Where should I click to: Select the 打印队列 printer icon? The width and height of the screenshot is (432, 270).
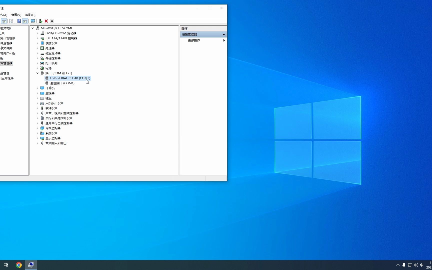coord(42,63)
